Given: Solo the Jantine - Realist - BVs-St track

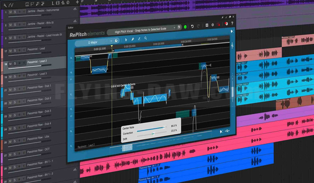Looking at the screenshot, I should (x=15, y=25).
